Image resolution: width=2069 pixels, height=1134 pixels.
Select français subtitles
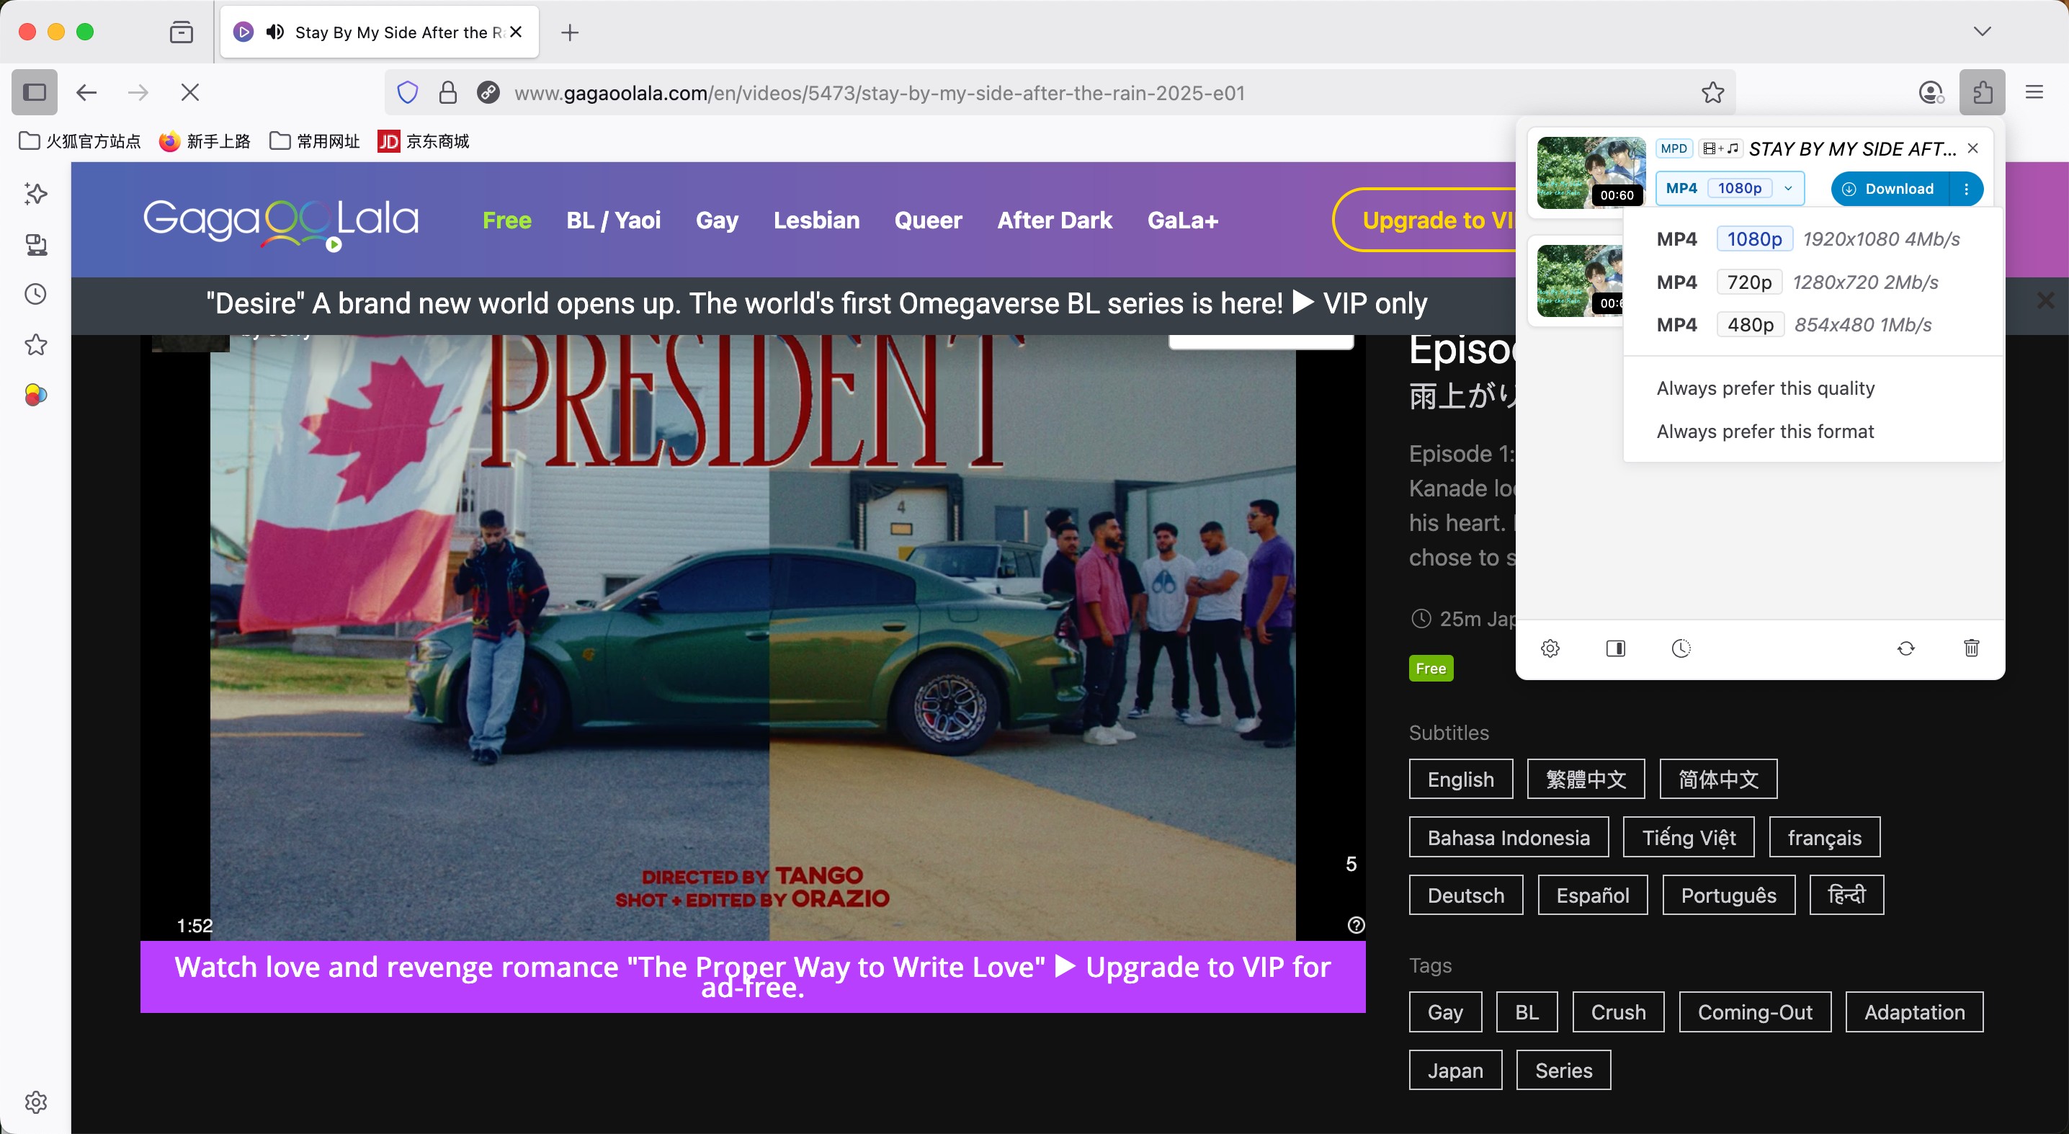[x=1824, y=838]
